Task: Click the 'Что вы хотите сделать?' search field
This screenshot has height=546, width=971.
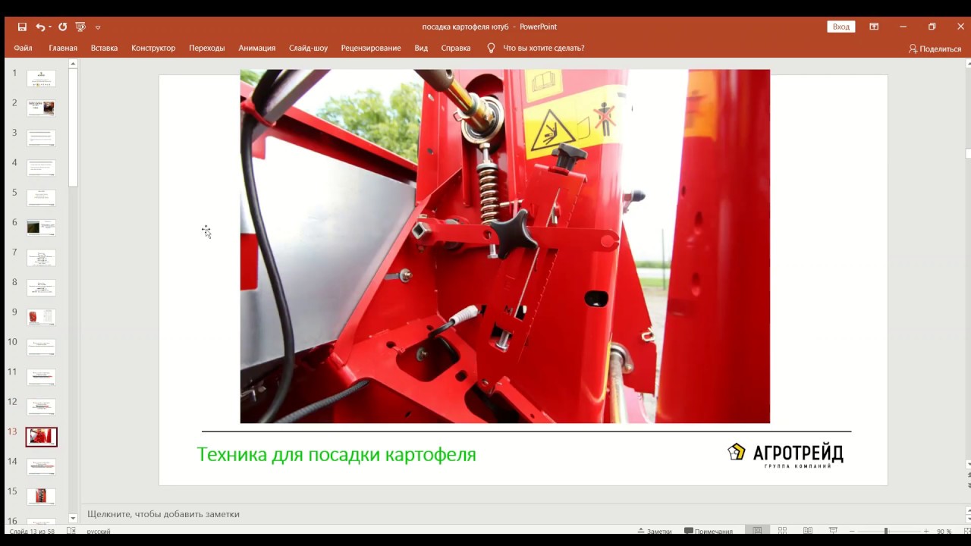Action: [x=543, y=48]
